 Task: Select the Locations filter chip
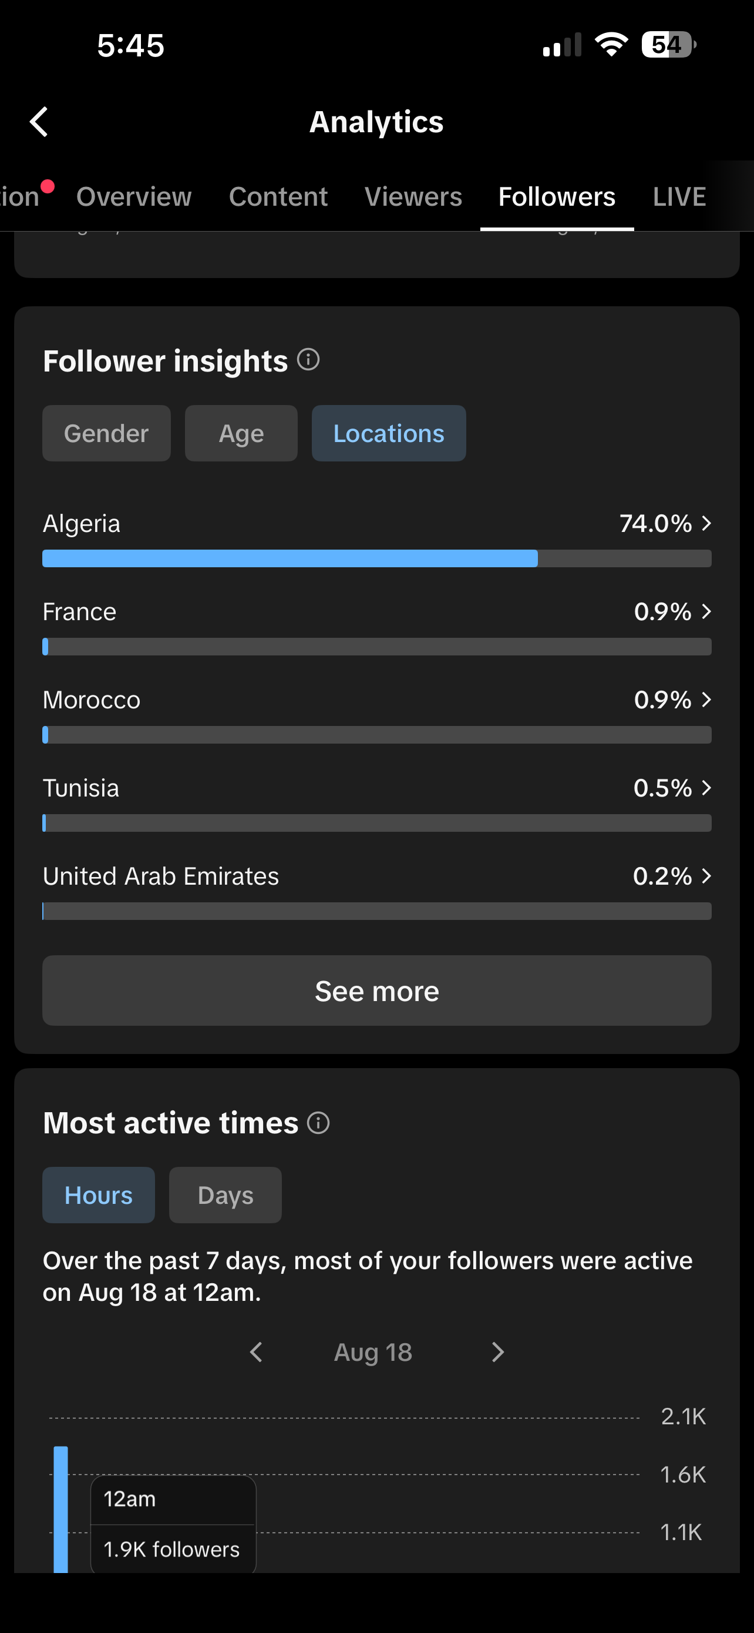389,434
